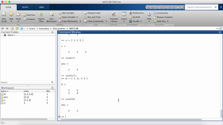Viewport: 223px width, 125px height.
Task: Click the Open folder icon
Action: [18, 14]
